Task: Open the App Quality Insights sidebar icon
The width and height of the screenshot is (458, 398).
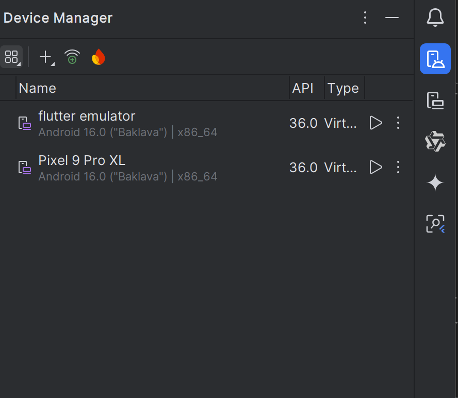Action: point(435,141)
